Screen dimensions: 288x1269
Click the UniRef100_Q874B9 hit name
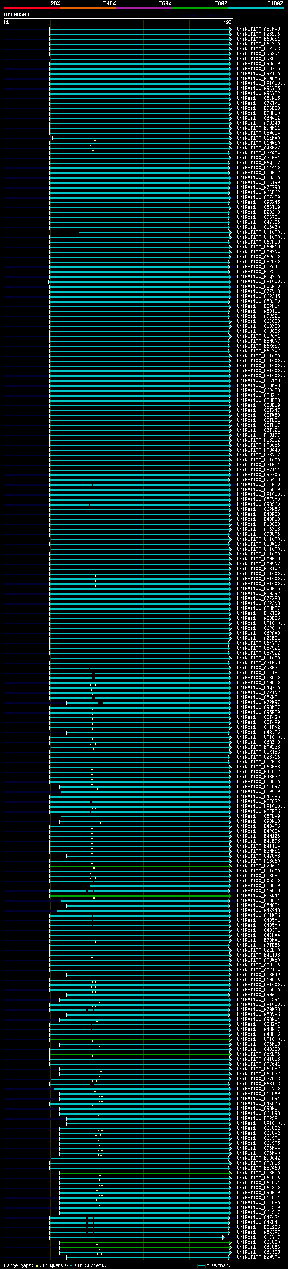(258, 197)
